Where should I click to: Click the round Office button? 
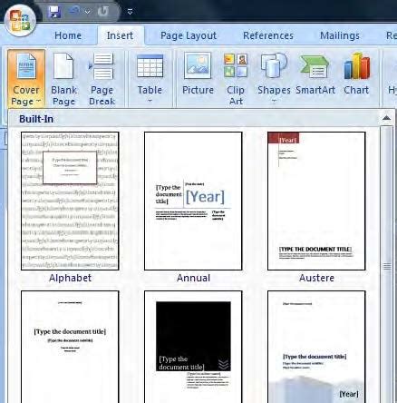pyautogui.click(x=20, y=20)
